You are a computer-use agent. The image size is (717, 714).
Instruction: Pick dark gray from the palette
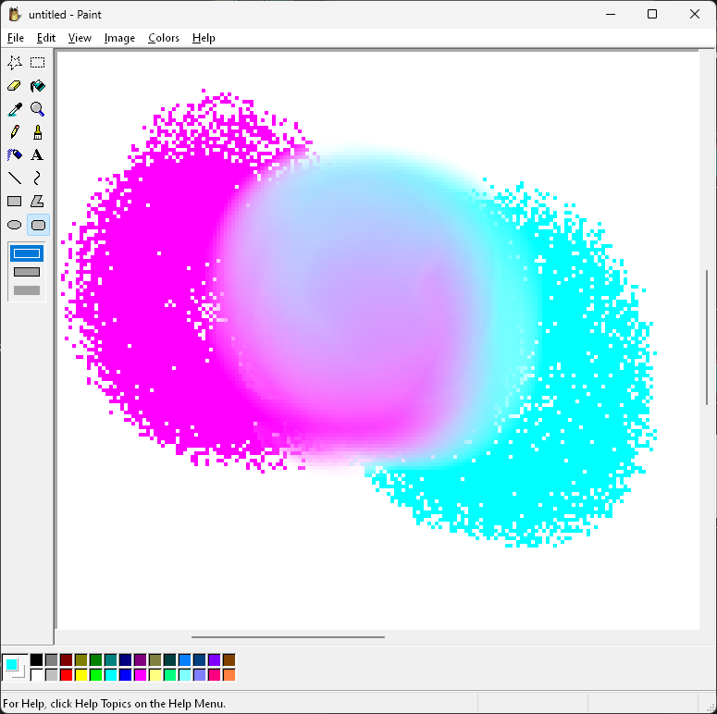(x=51, y=659)
